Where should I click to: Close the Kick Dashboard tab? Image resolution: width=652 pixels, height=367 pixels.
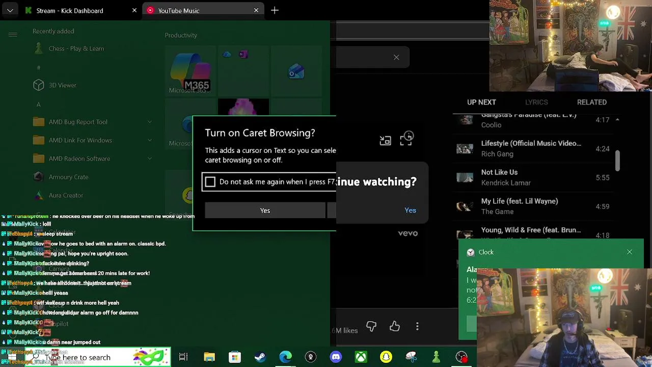pos(134,10)
